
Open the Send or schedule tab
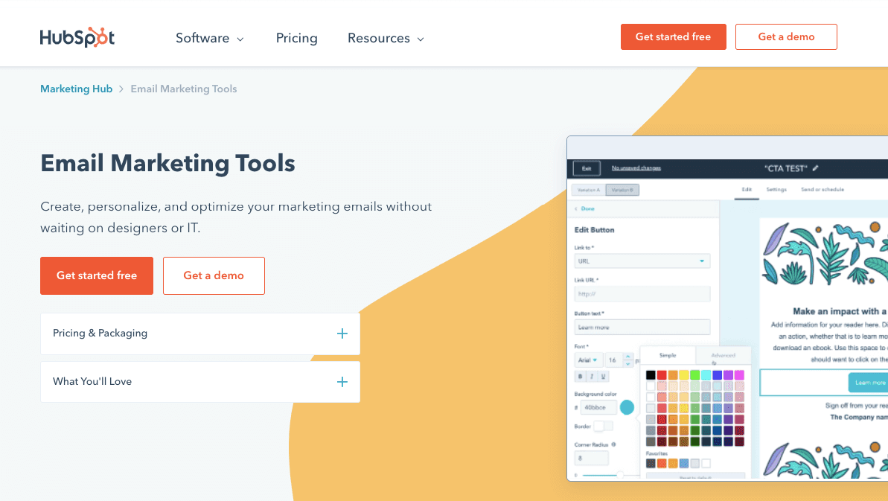pos(822,190)
